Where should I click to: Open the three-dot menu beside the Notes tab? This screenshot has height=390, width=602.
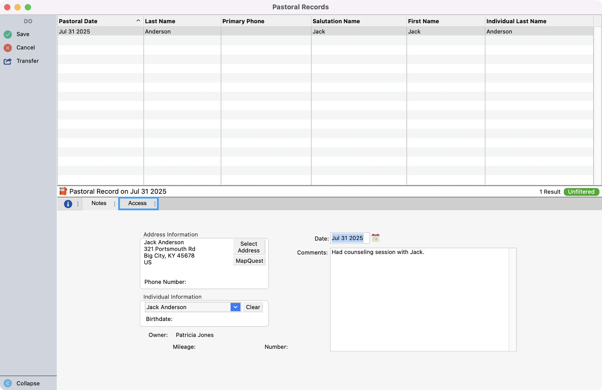[115, 204]
